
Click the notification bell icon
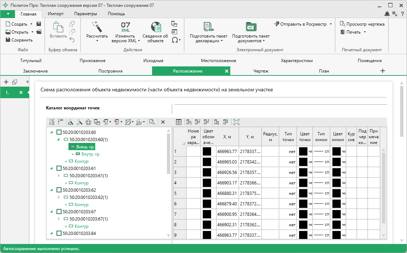(387, 14)
